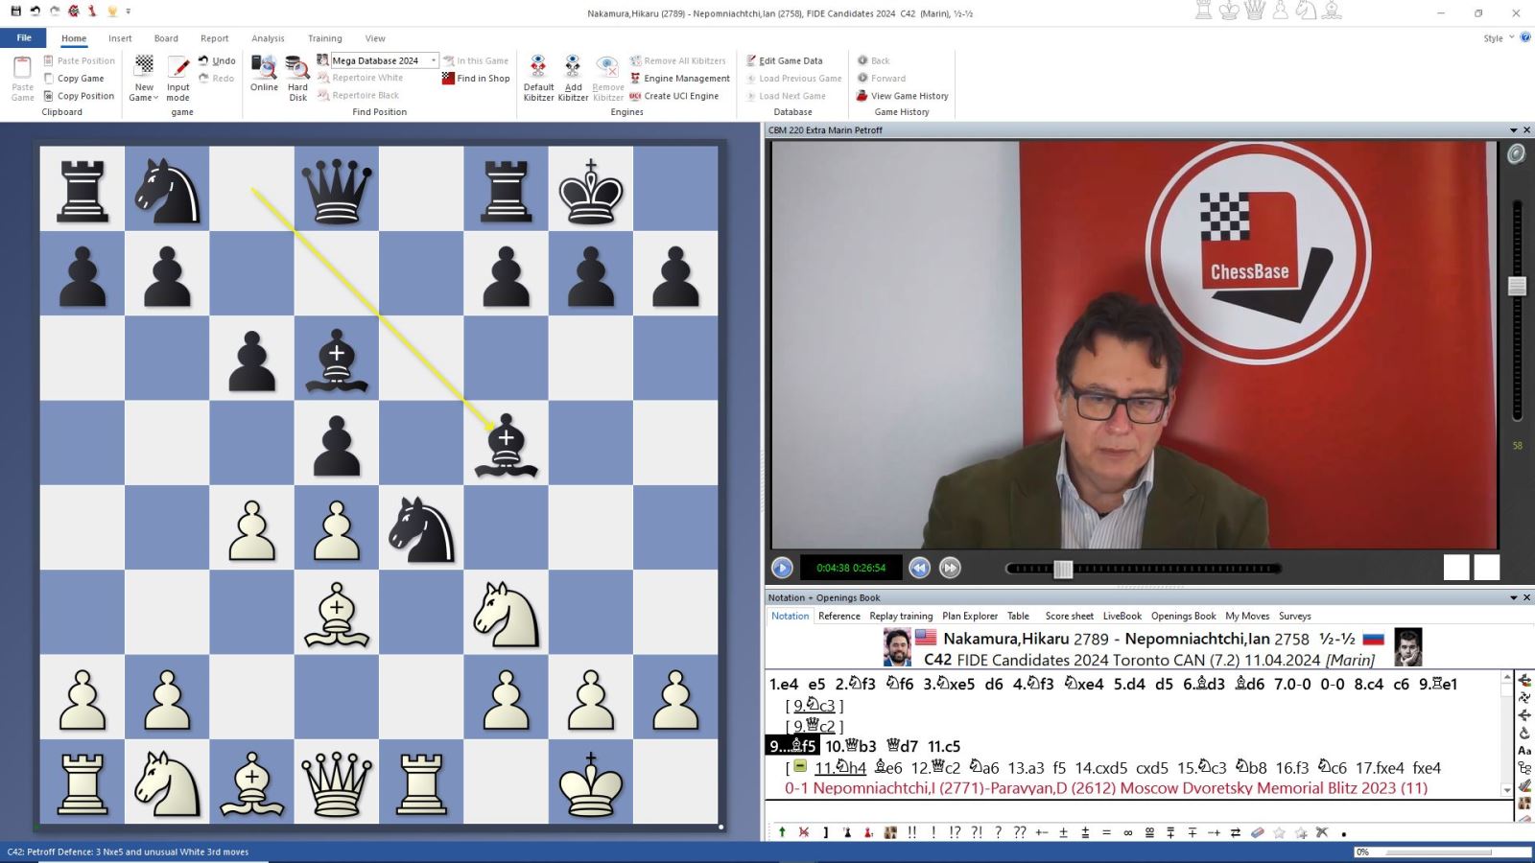Insert the ?? blunder annotation symbol
Image resolution: width=1535 pixels, height=863 pixels.
coord(1020,832)
